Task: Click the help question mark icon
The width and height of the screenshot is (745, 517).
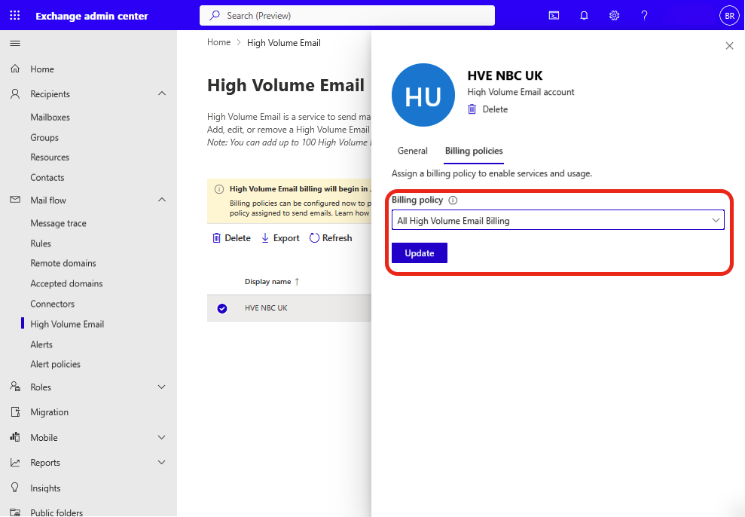Action: click(x=644, y=16)
